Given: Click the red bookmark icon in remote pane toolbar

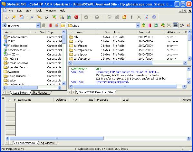Looking at the screenshot, I should 150,25.
